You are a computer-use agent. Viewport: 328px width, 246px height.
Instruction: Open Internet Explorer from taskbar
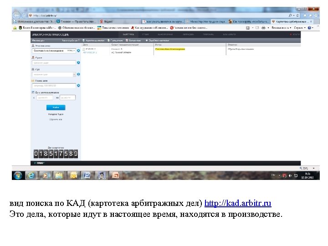31,175
